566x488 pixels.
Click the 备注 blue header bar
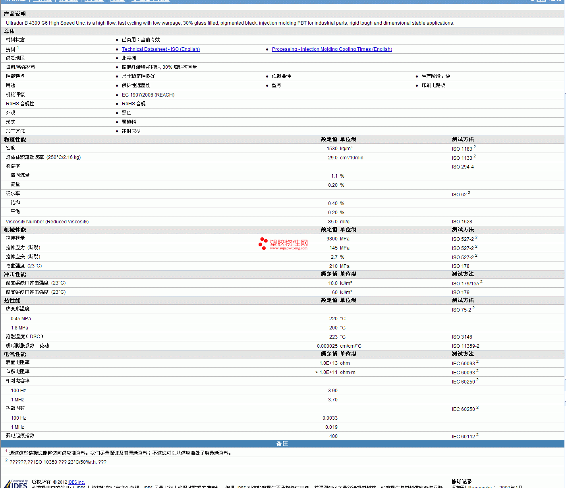coord(282,443)
